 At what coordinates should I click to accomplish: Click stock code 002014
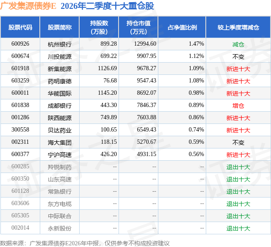click(20, 228)
